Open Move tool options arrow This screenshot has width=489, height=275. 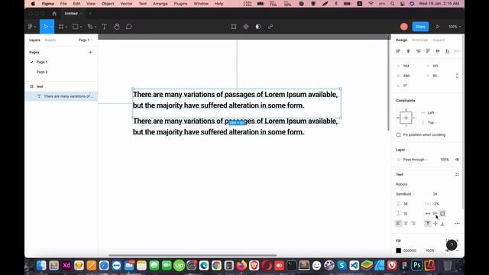pos(51,27)
